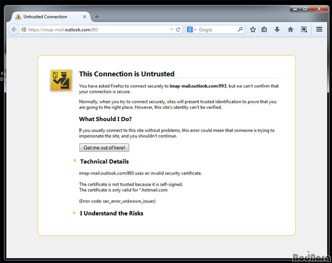
Task: Go back with the back arrow button
Action: [x=14, y=30]
